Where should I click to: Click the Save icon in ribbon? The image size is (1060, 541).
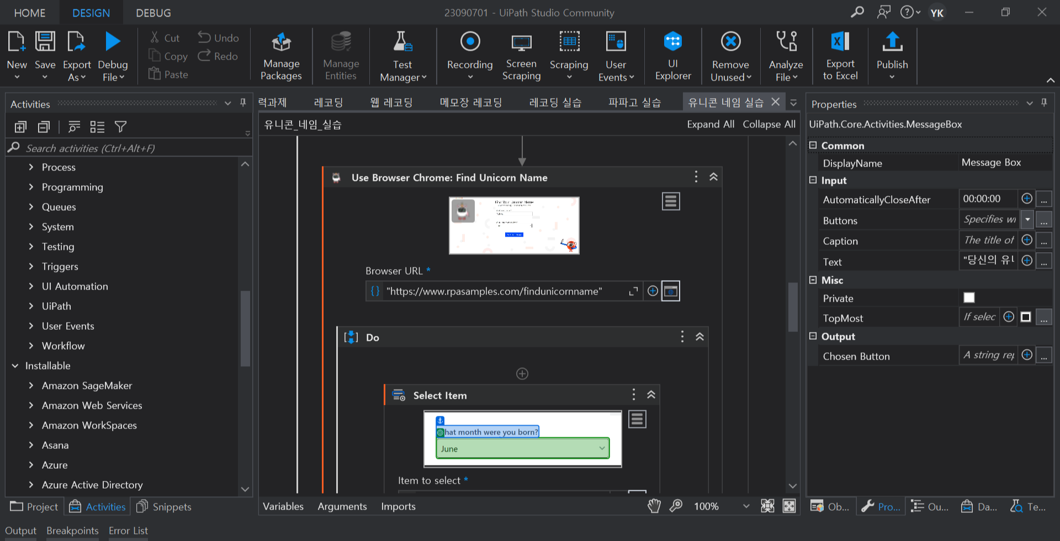coord(45,42)
